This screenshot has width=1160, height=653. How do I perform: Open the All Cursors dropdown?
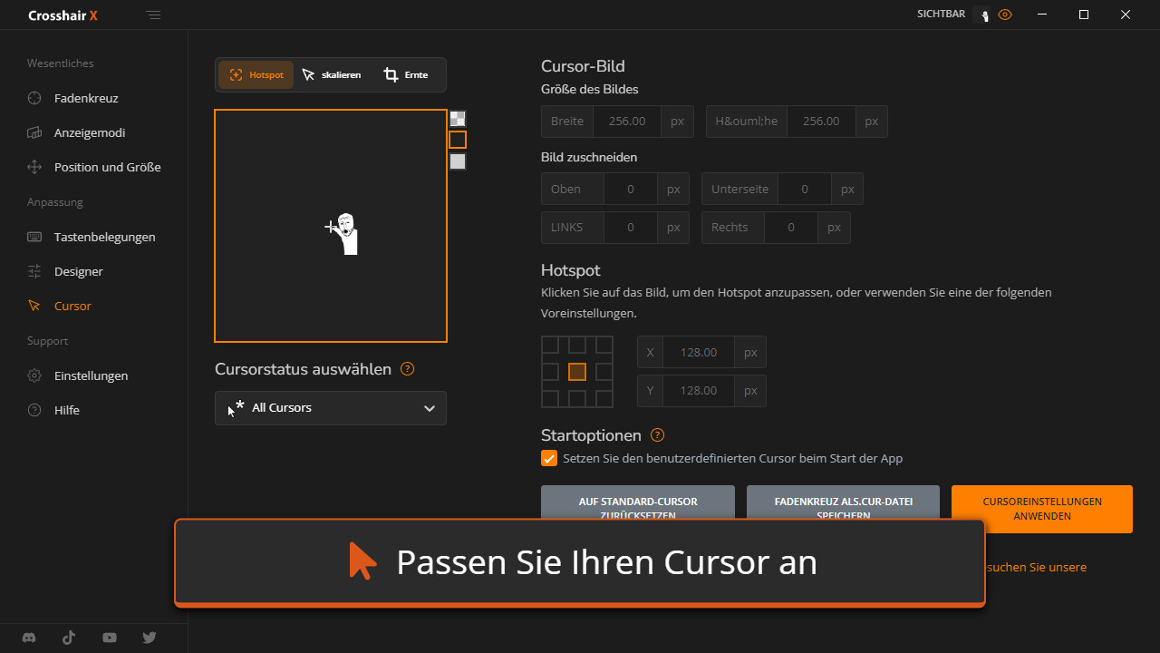(331, 408)
